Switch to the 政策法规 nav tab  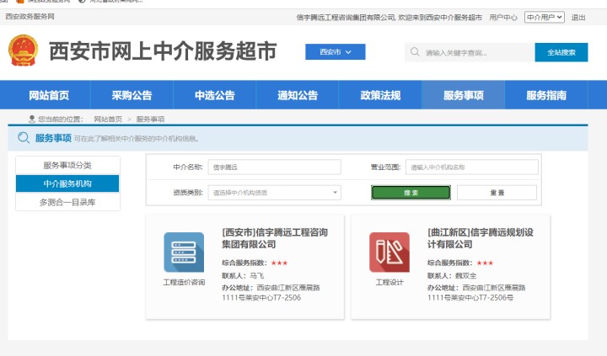click(x=380, y=95)
